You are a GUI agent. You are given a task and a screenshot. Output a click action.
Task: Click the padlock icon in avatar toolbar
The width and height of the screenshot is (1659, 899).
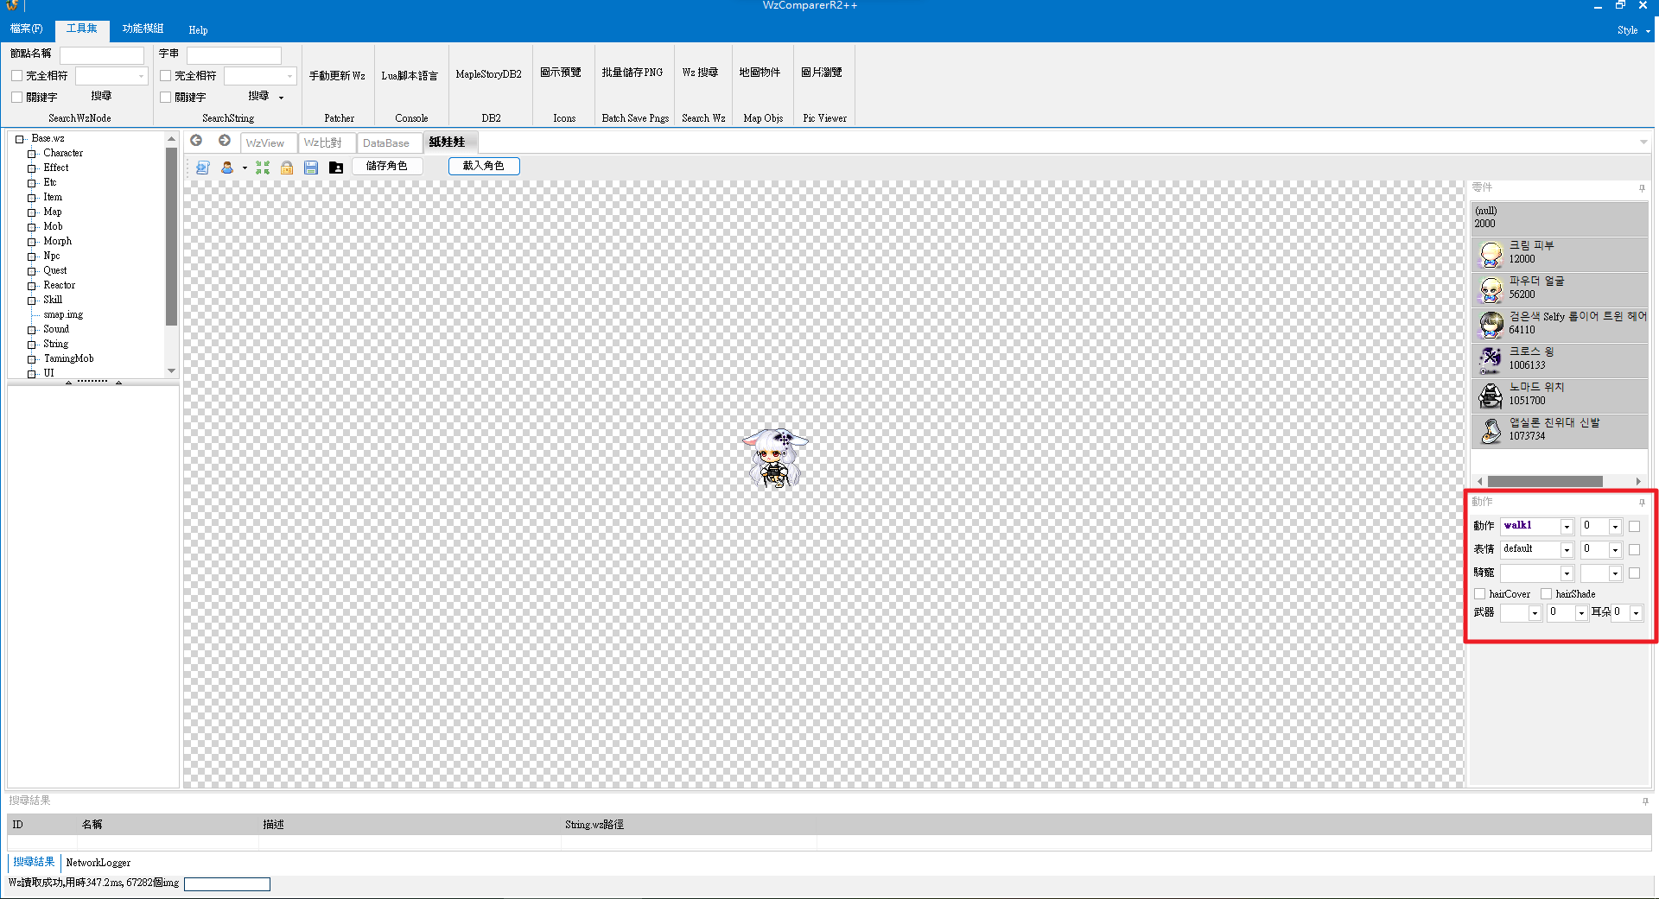coord(287,167)
